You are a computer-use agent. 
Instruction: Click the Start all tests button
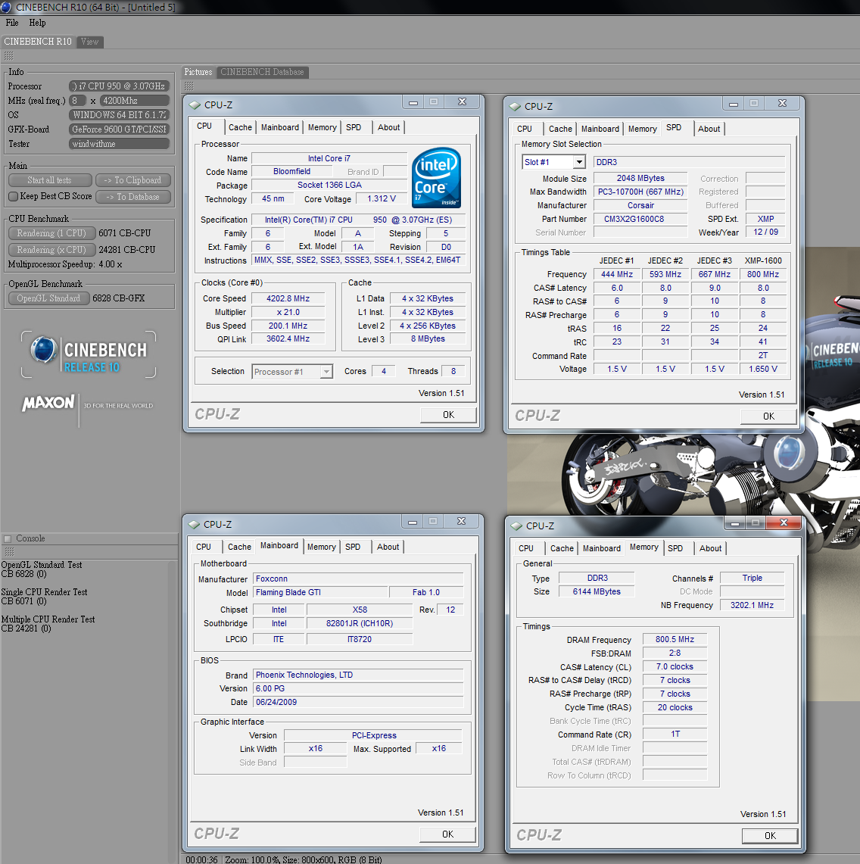pyautogui.click(x=49, y=180)
